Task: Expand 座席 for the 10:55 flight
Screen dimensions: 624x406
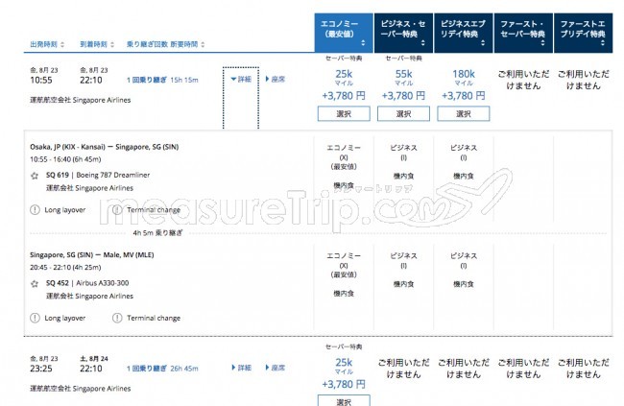Action: coord(276,80)
